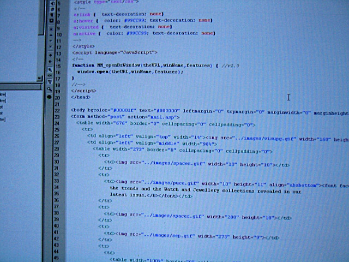Click the single down-arrow icon
Viewport: 349px width, 262px height.
tap(51, 41)
